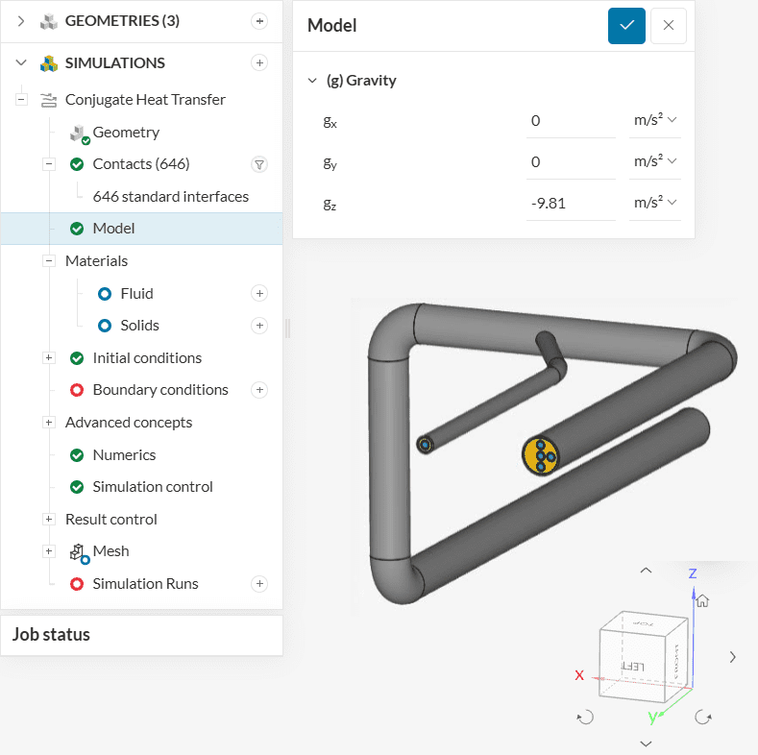Rotate view clockwise using bottom-right arrow icon
758x755 pixels.
point(704,717)
